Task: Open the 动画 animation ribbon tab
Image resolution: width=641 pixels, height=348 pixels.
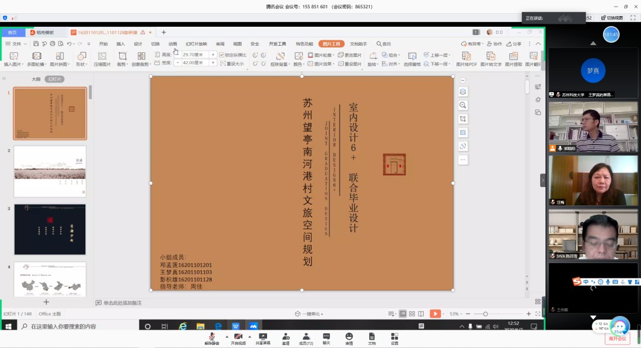Action: tap(172, 44)
